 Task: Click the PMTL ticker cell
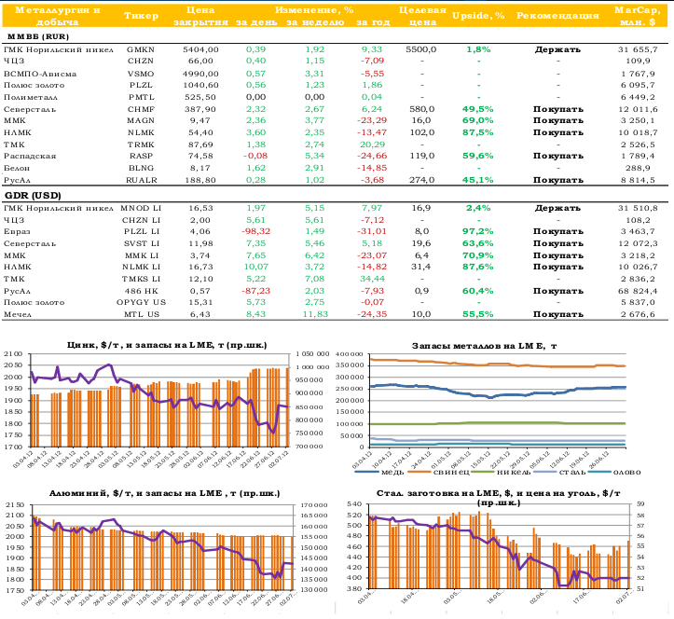[x=141, y=97]
